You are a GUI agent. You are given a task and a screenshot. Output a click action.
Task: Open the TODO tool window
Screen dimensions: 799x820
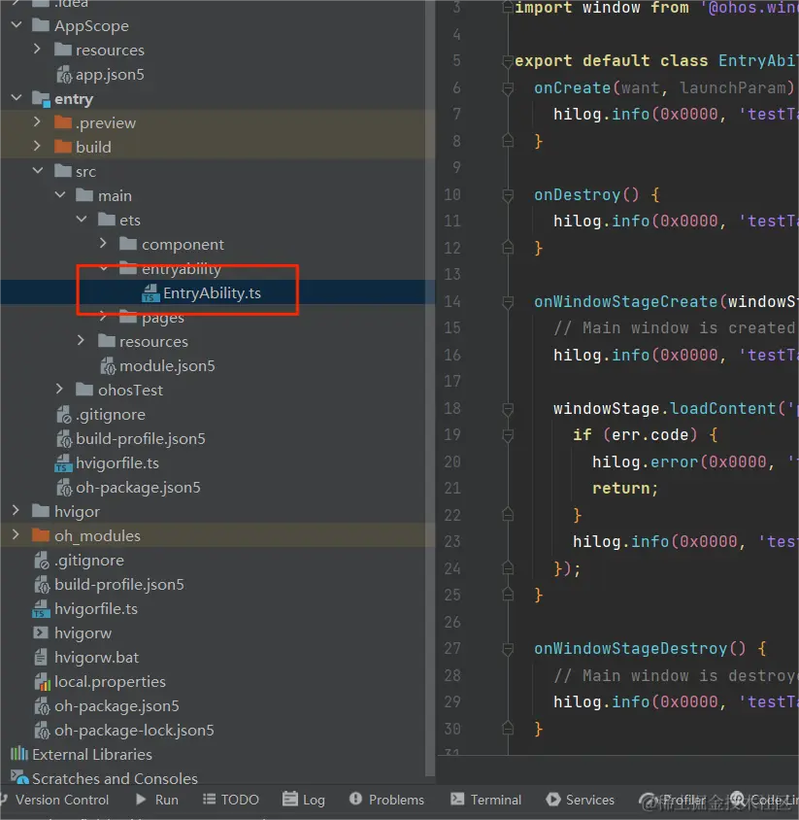tap(230, 800)
